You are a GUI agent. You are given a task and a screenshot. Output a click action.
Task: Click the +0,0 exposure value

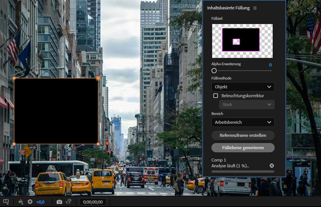pos(40,202)
